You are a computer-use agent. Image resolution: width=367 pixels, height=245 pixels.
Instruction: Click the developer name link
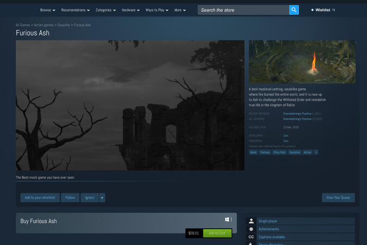pos(286,136)
